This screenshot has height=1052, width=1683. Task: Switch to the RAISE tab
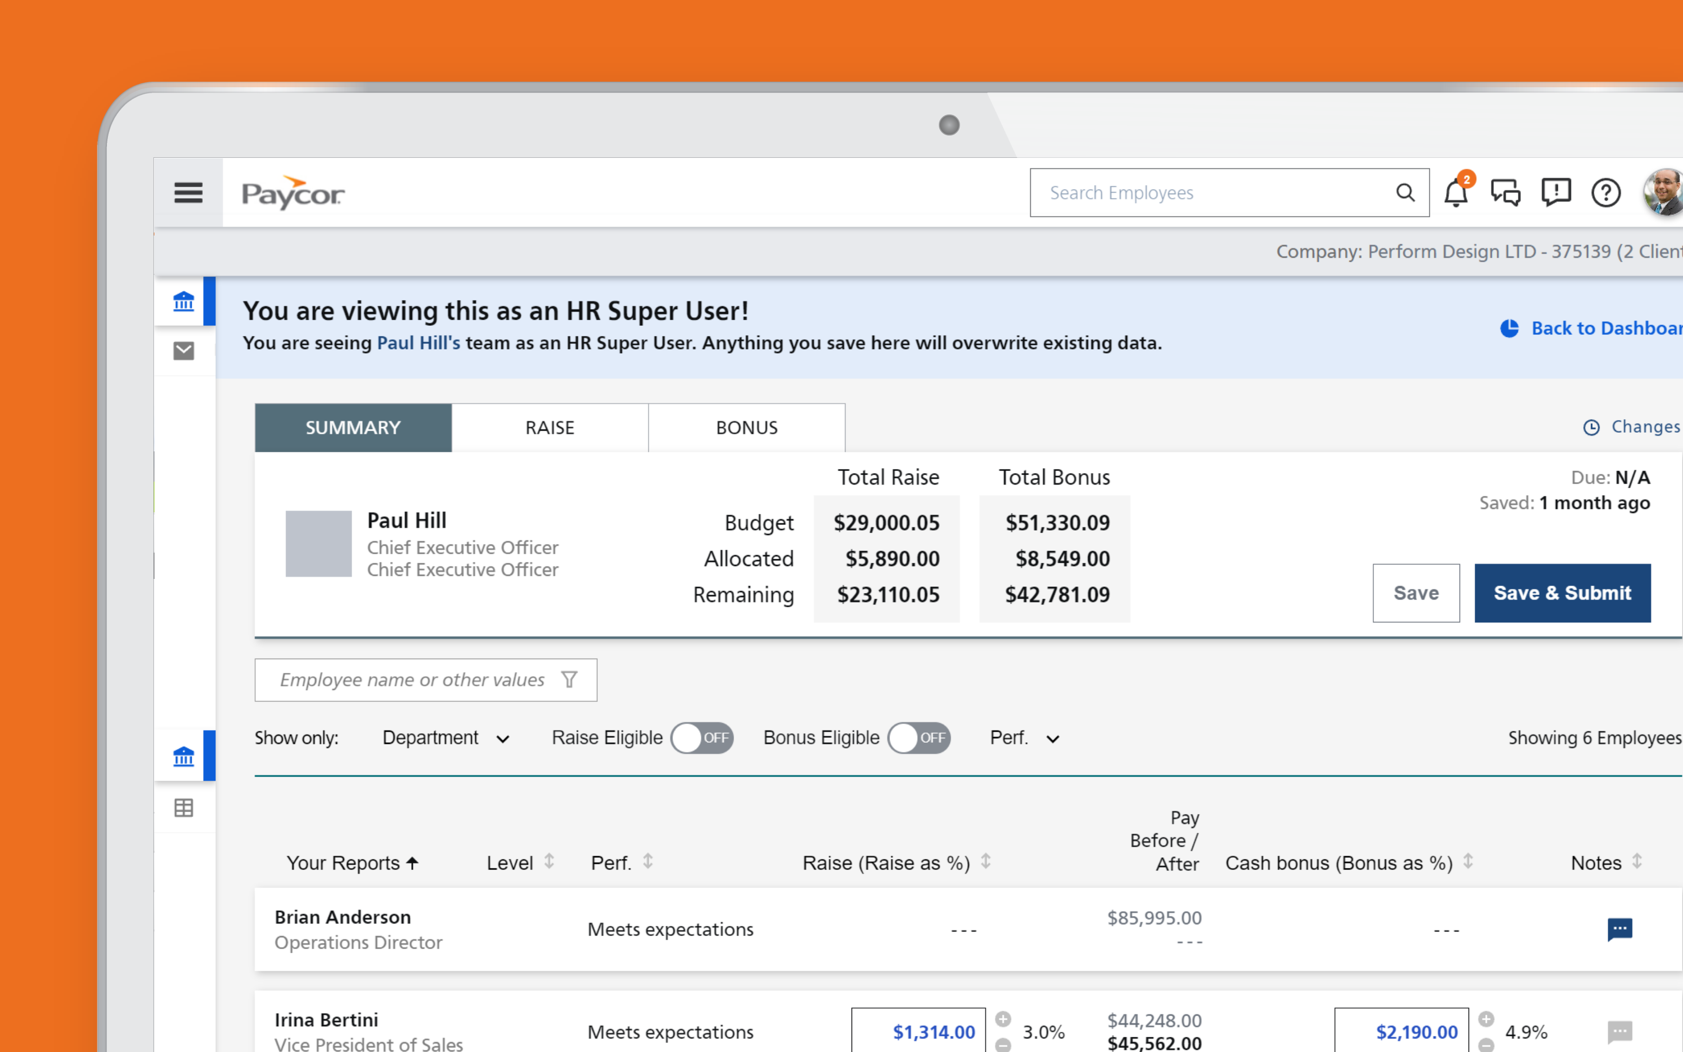(550, 427)
